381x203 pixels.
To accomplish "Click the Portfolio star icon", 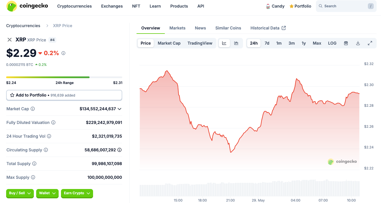I will pyautogui.click(x=291, y=6).
